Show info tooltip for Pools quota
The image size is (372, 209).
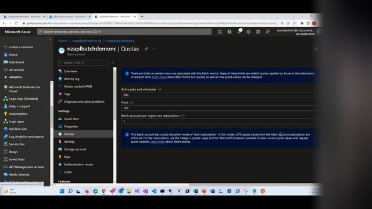coord(132,102)
